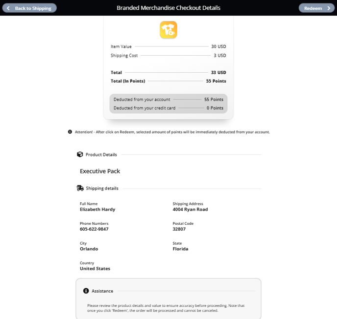
Task: Click the Shipping Cost amount 3 USD
Action: [220, 56]
